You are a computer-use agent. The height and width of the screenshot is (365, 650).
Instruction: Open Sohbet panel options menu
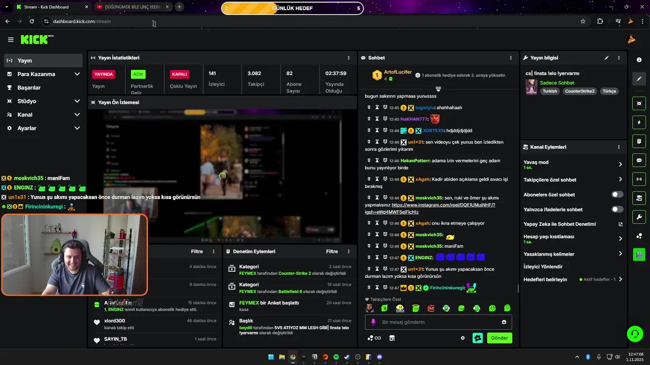coord(511,58)
